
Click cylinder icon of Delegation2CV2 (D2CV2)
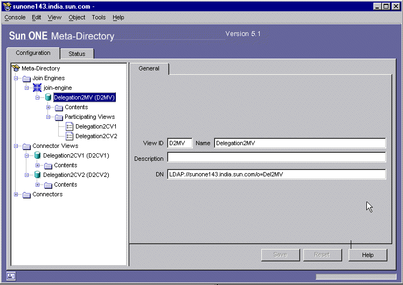(37, 175)
